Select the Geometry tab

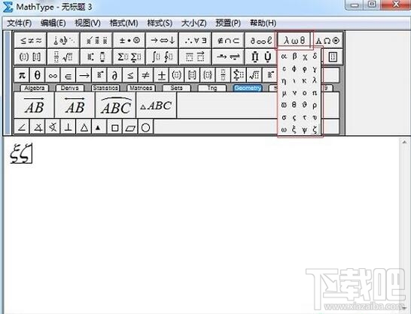tap(248, 88)
